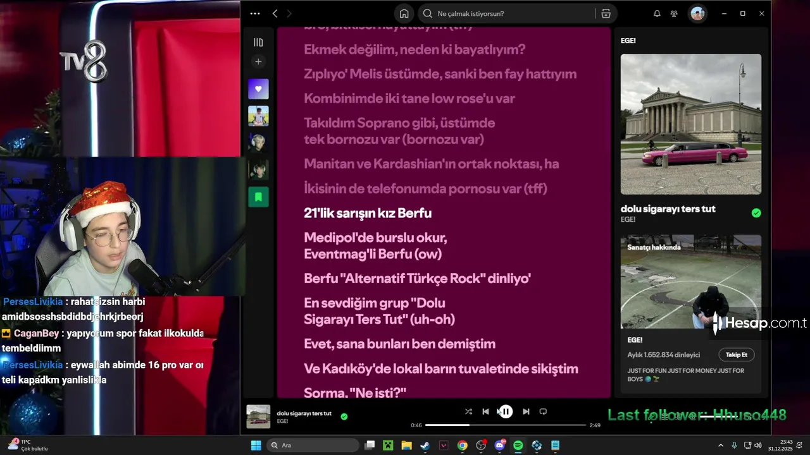Viewport: 810px width, 455px height.
Task: Open the notifications bell in Spotify
Action: tap(657, 13)
